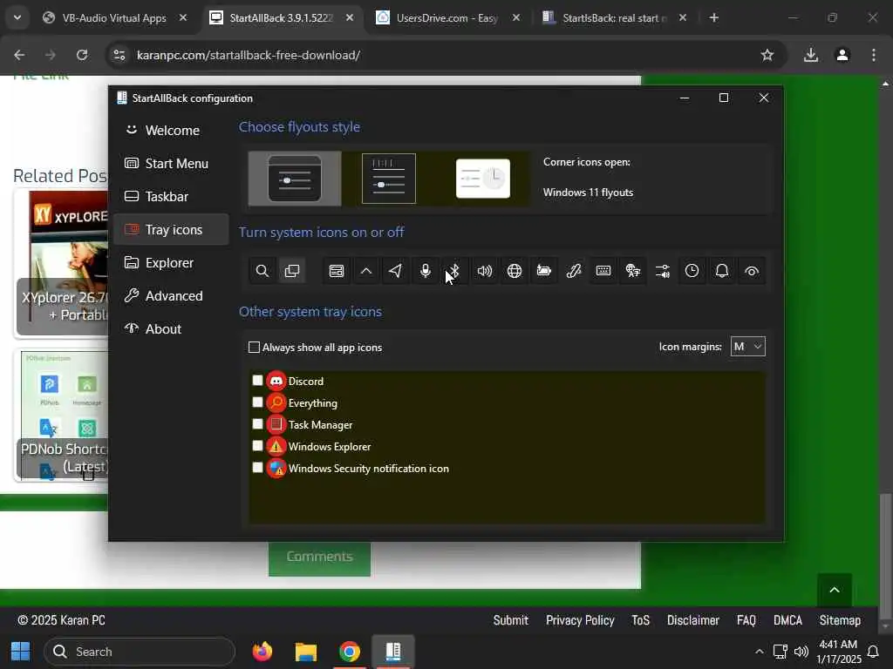
Task: Toggle the Clock system icon
Action: [692, 271]
